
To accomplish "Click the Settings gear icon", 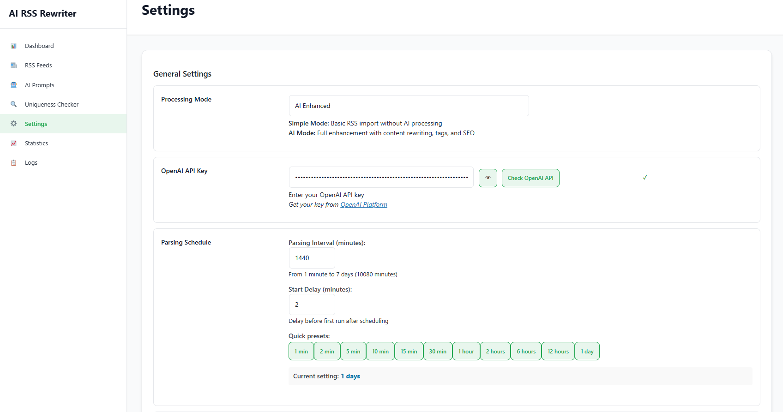I will 14,124.
